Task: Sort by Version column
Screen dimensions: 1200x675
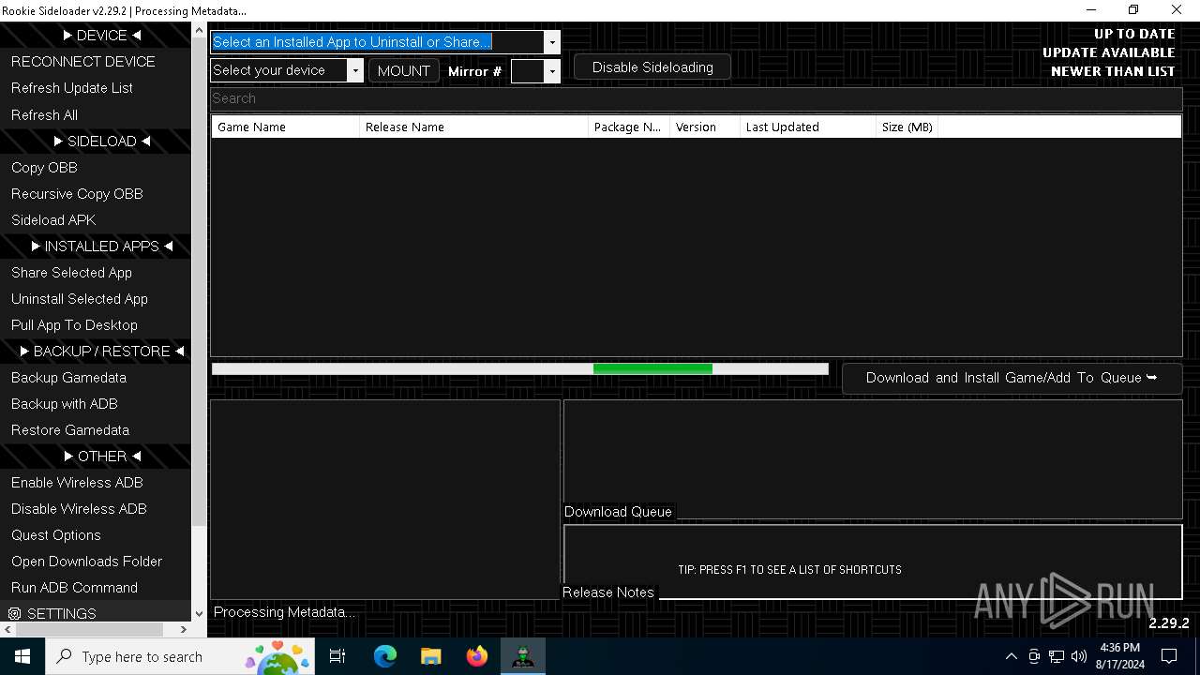Action: click(705, 127)
